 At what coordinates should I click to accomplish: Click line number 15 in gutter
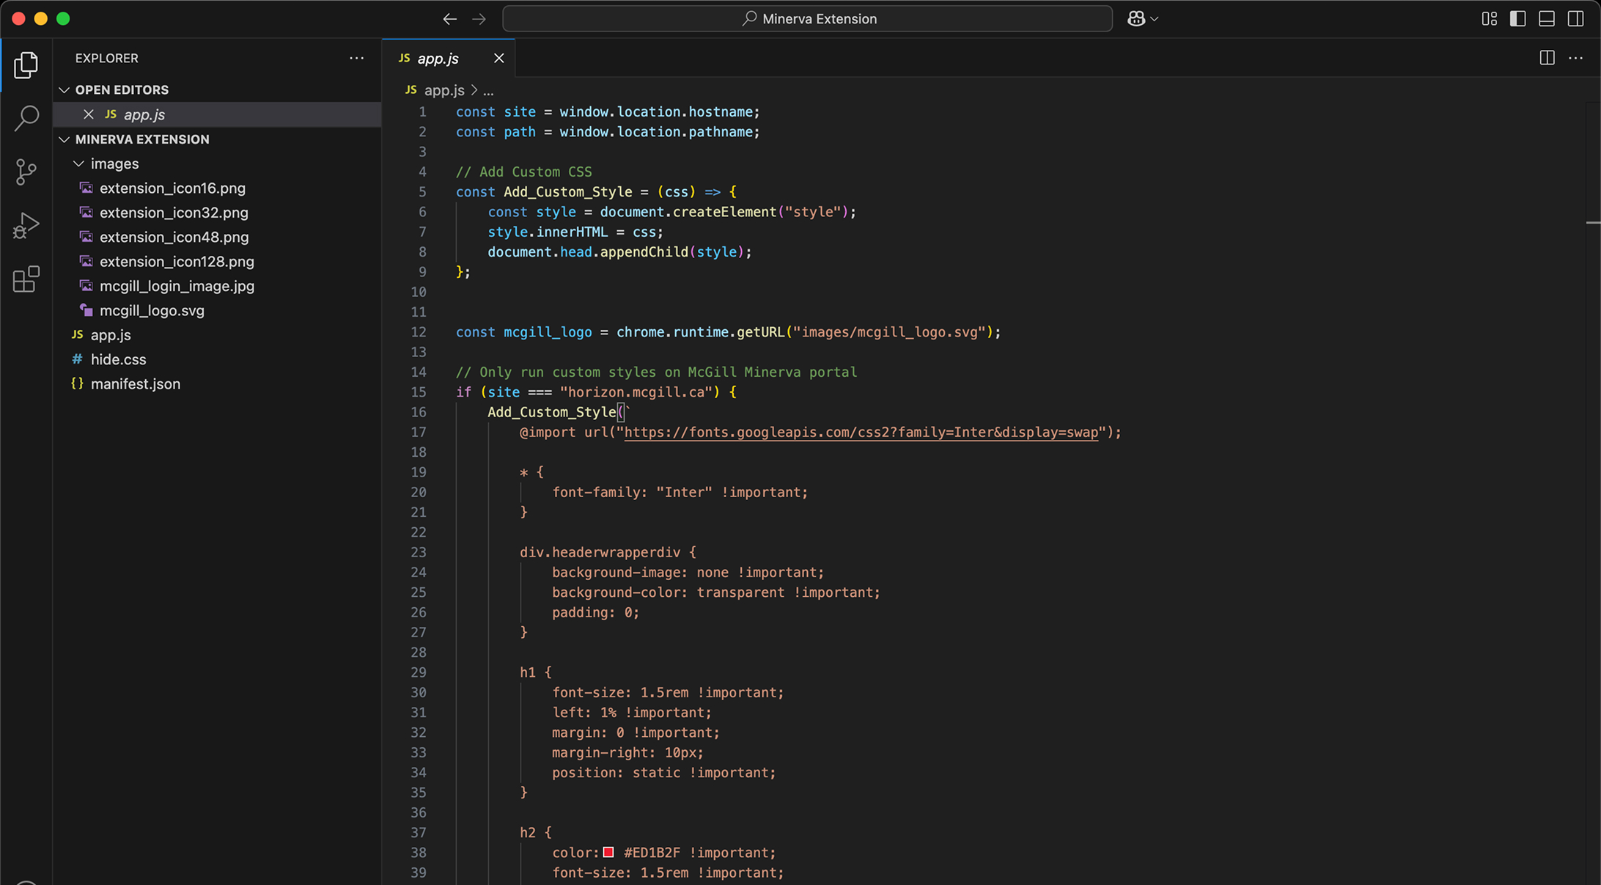(x=419, y=392)
